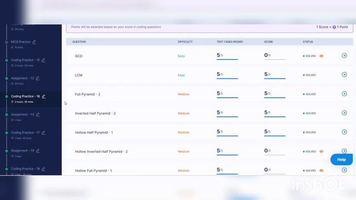
Task: Open Hollow Half Pyramid - 1 question name
Action: [94, 132]
